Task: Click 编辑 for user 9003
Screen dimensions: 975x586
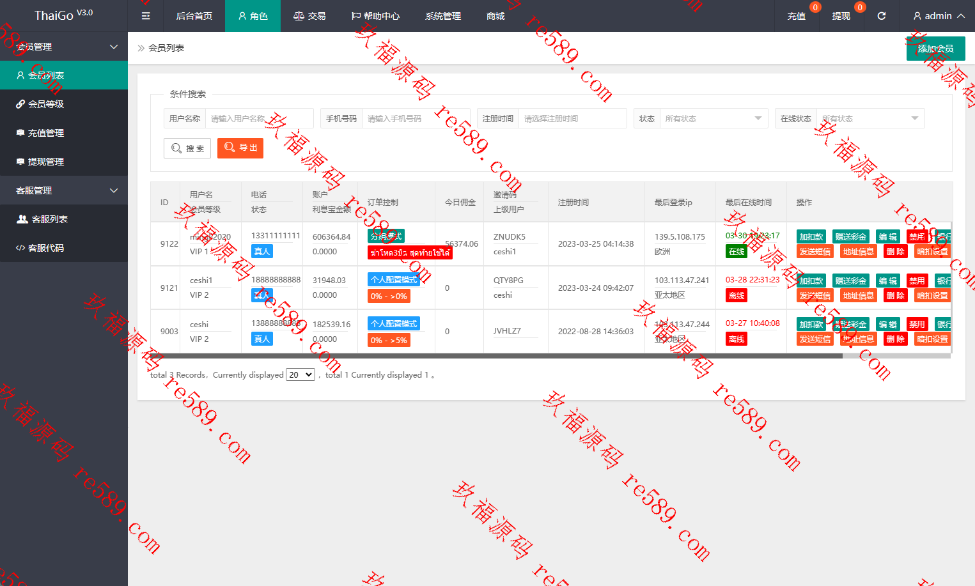Action: click(x=887, y=324)
